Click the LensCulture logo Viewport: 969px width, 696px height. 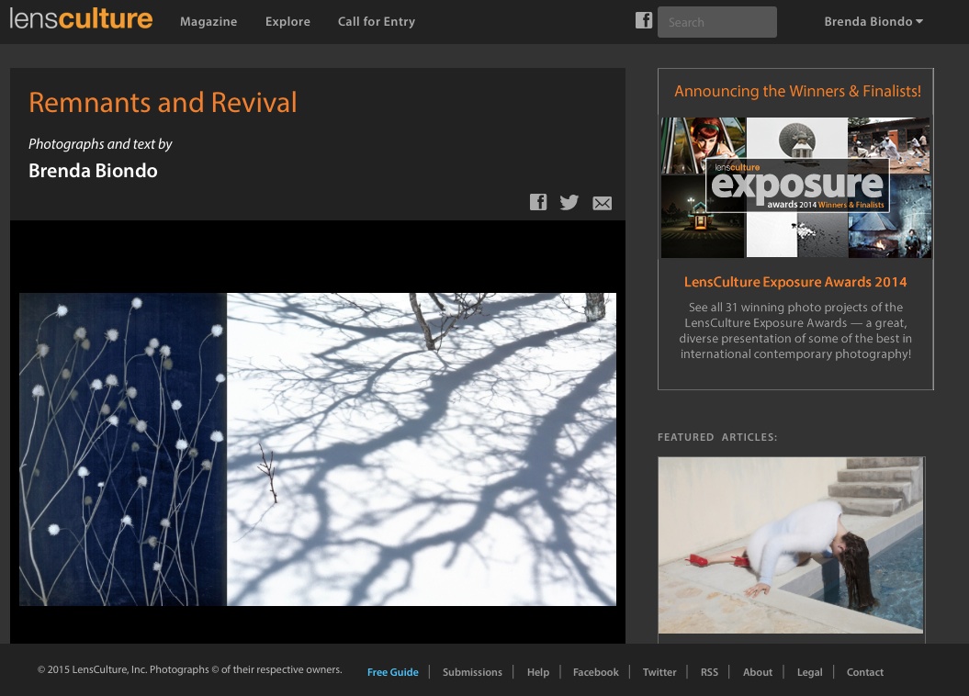[81, 19]
